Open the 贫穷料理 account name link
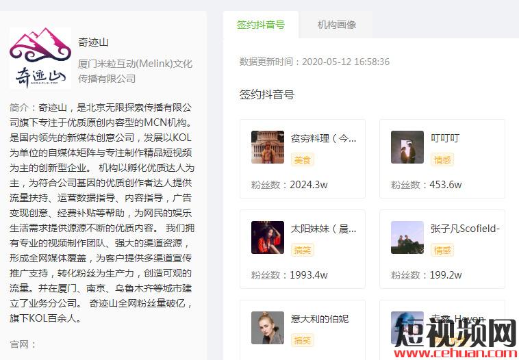519x360 pixels. click(323, 138)
